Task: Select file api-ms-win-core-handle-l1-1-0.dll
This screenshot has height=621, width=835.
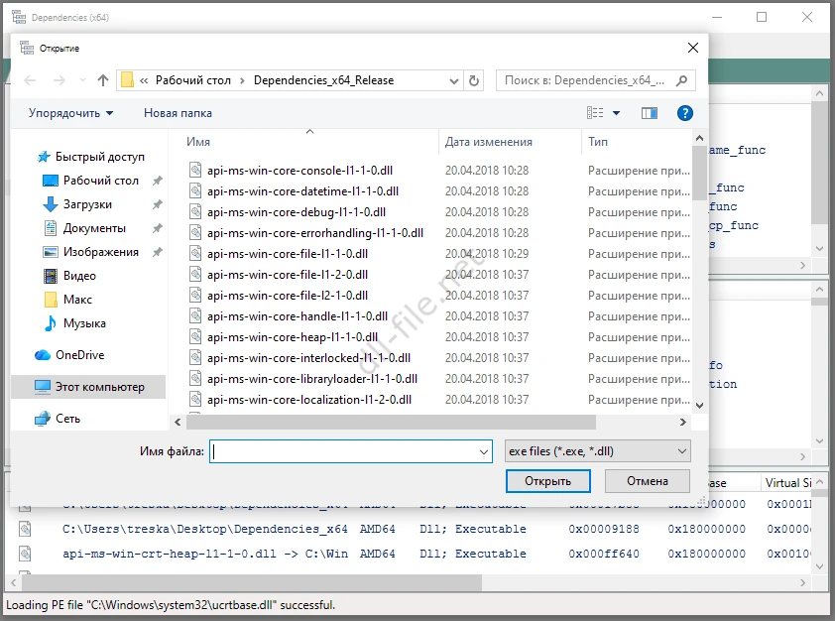Action: 298,315
